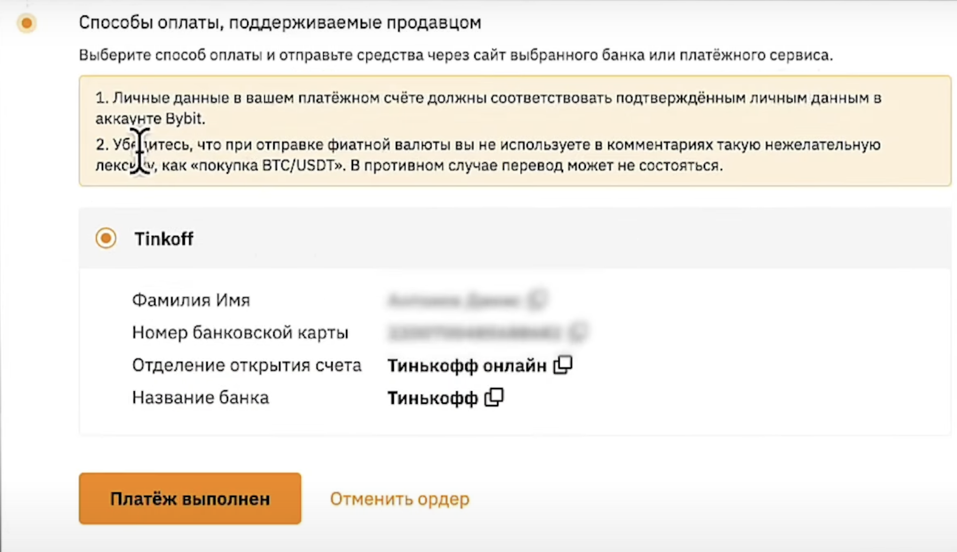Copy the "Тинькофф онлайн" branch value
Viewport: 957px width, 552px height.
563,365
